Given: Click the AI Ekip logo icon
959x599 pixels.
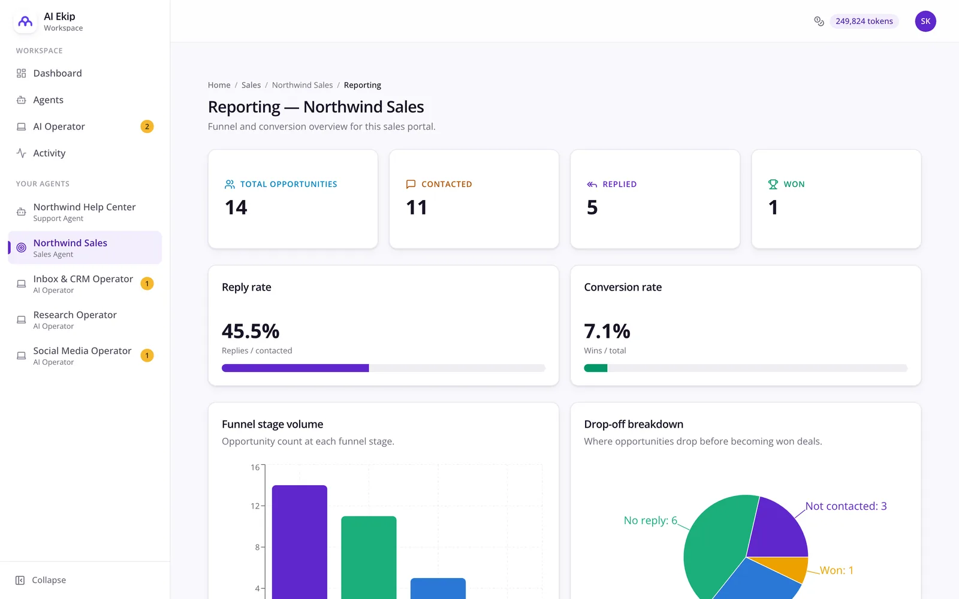Looking at the screenshot, I should click(x=25, y=22).
